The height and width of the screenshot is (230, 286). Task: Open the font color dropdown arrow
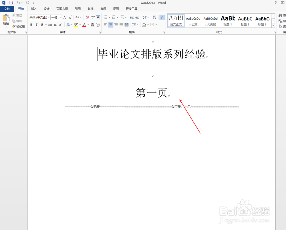pyautogui.click(x=88, y=25)
